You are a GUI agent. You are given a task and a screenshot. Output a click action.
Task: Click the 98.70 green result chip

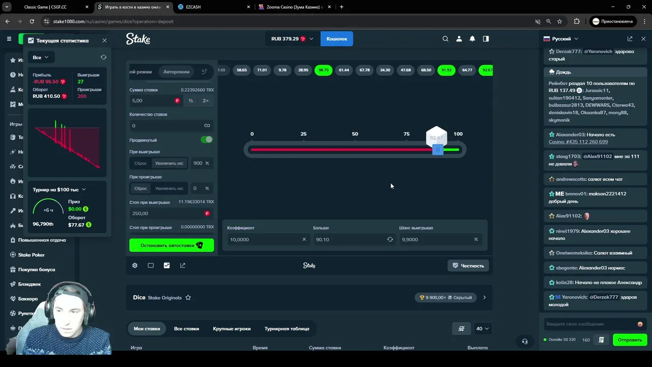pyautogui.click(x=323, y=70)
